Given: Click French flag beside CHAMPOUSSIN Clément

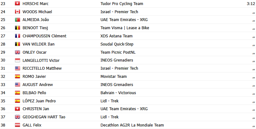Looking at the screenshot, I should pyautogui.click(x=17, y=36).
